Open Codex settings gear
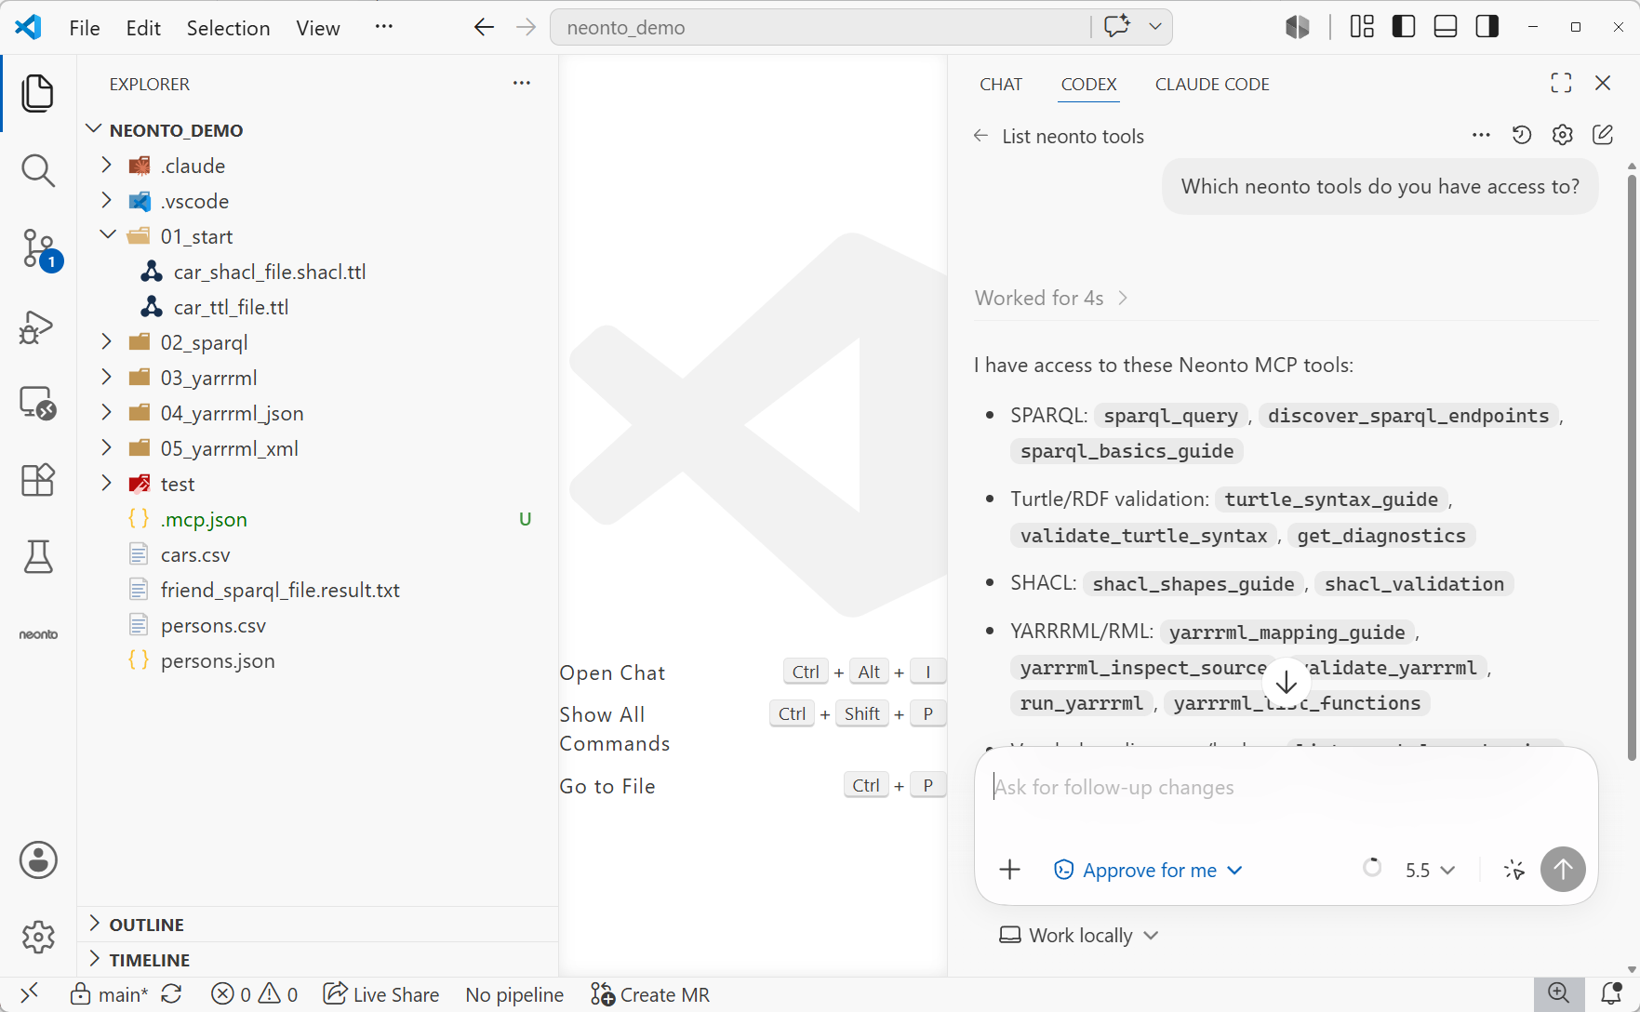Screen dimensions: 1640x1012 click(1563, 135)
